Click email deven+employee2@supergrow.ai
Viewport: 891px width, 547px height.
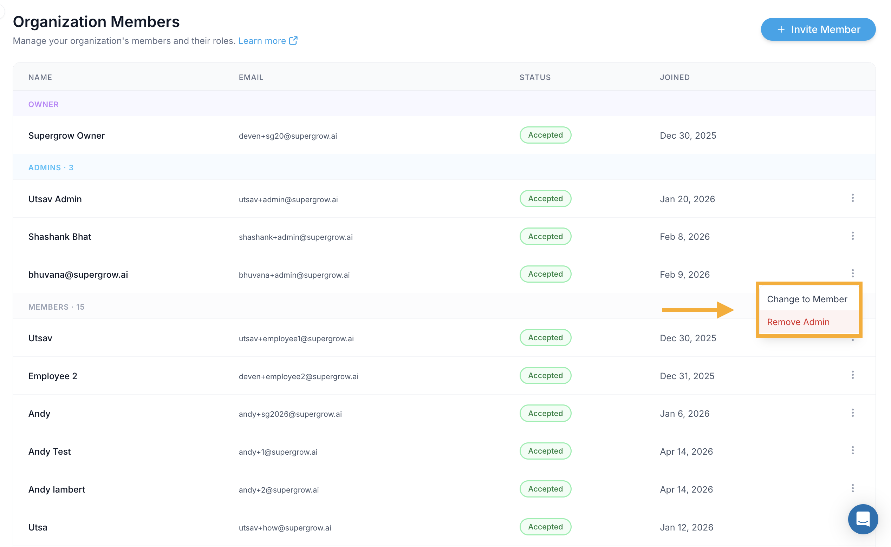(x=298, y=376)
